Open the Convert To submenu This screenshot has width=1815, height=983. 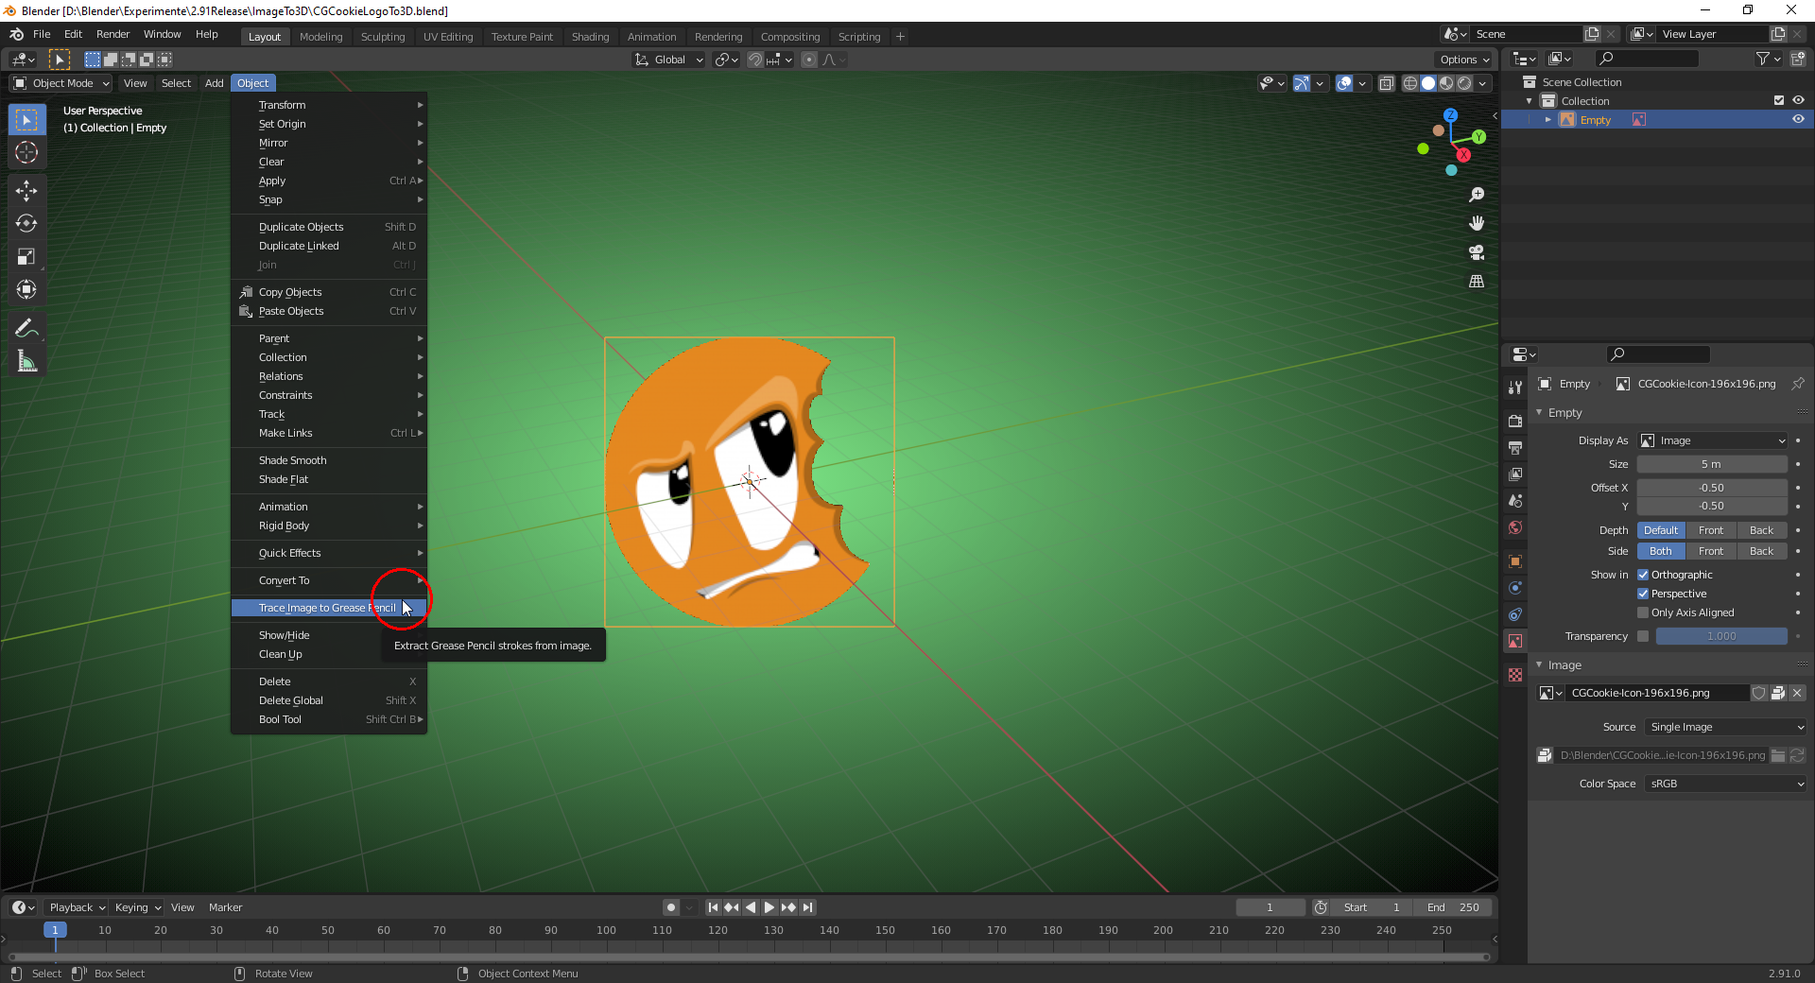(329, 580)
